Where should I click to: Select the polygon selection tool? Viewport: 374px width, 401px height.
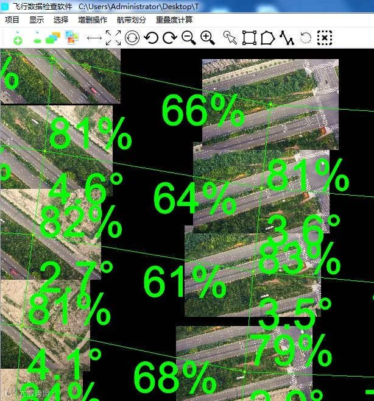[267, 38]
